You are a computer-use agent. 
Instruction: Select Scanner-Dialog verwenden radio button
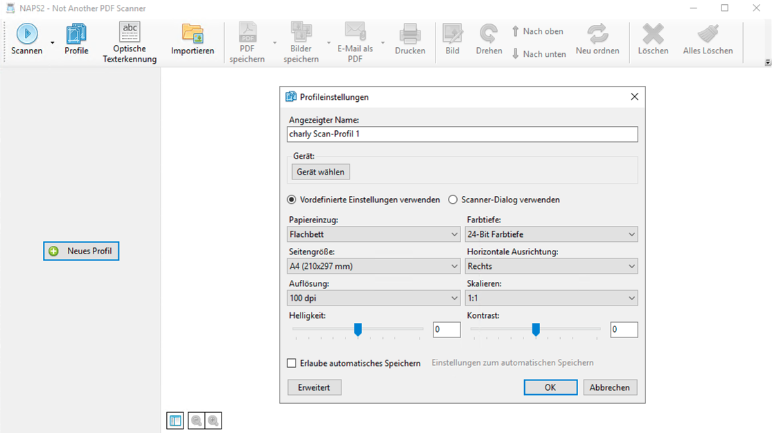click(454, 200)
